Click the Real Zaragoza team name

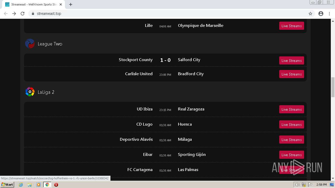pos(191,109)
